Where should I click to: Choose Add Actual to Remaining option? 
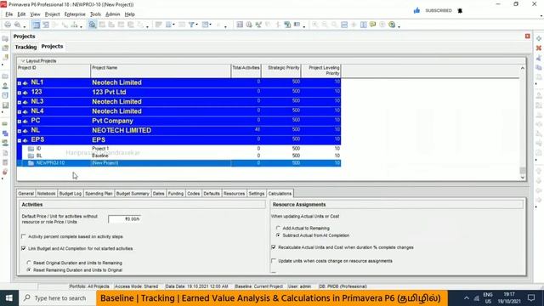278,228
